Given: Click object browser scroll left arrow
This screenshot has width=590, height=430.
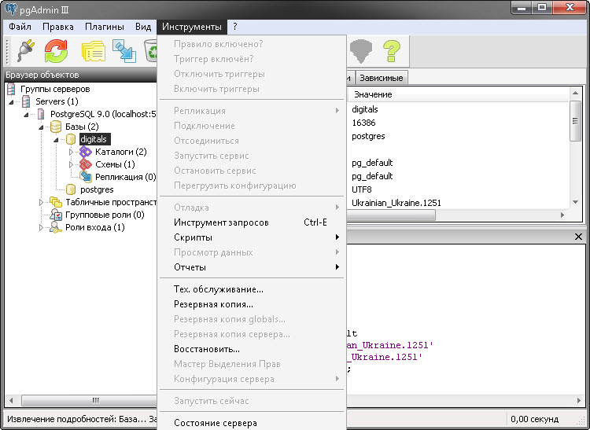Looking at the screenshot, I should pyautogui.click(x=11, y=401).
